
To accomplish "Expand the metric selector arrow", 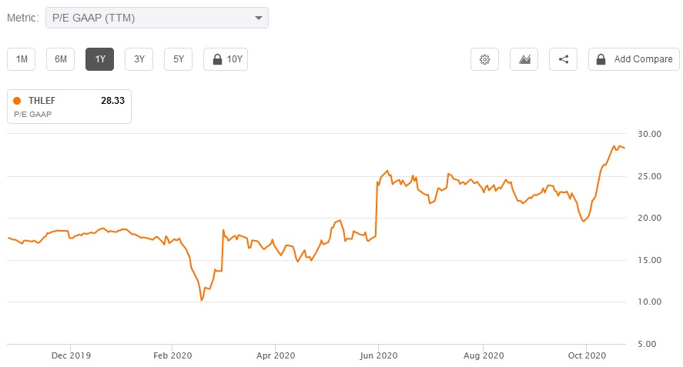I will 258,18.
